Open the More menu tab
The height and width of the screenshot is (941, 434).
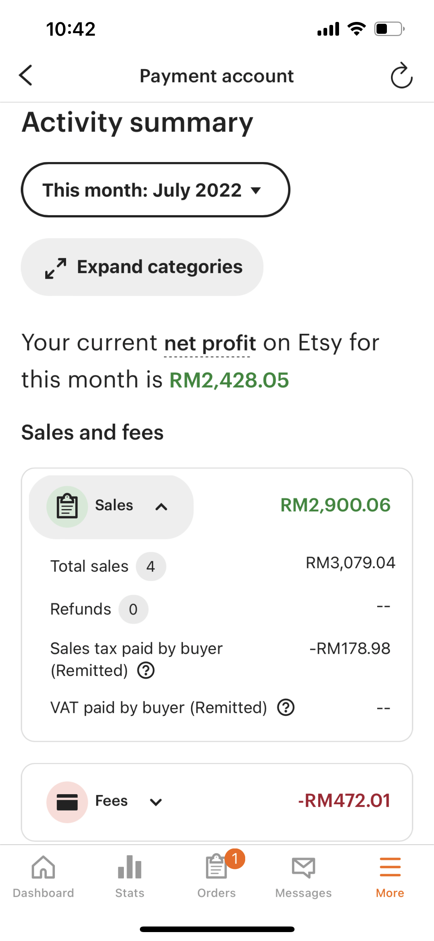point(390,876)
